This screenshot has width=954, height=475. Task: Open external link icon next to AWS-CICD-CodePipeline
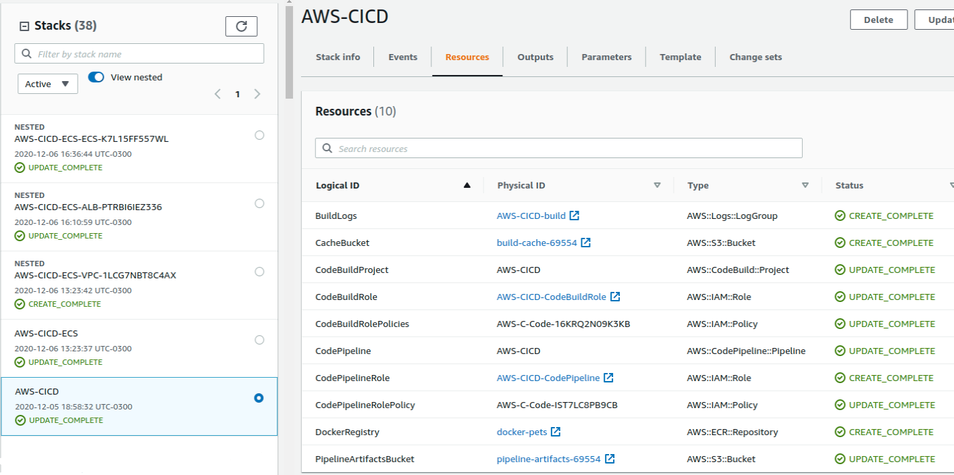point(608,378)
